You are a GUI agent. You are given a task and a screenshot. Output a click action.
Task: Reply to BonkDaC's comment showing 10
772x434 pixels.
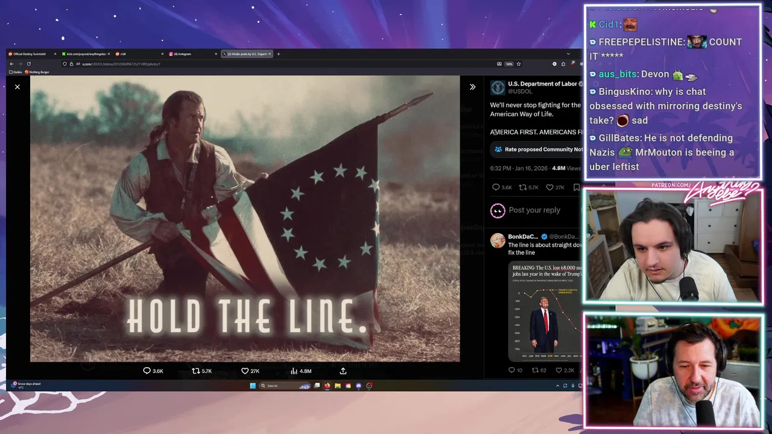[x=516, y=370]
